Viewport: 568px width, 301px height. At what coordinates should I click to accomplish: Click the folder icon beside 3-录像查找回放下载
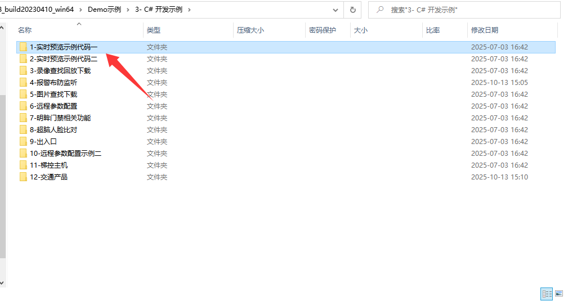click(x=23, y=71)
